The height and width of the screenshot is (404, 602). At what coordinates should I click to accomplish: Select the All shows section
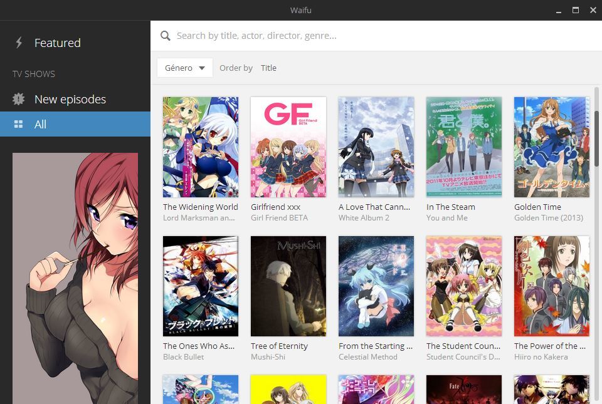tap(75, 124)
